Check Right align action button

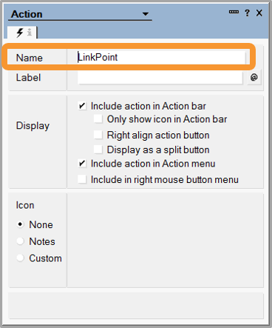[98, 135]
